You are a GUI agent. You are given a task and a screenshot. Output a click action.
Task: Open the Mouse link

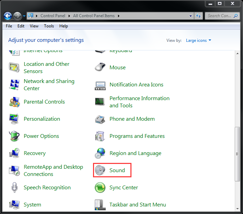(x=117, y=68)
